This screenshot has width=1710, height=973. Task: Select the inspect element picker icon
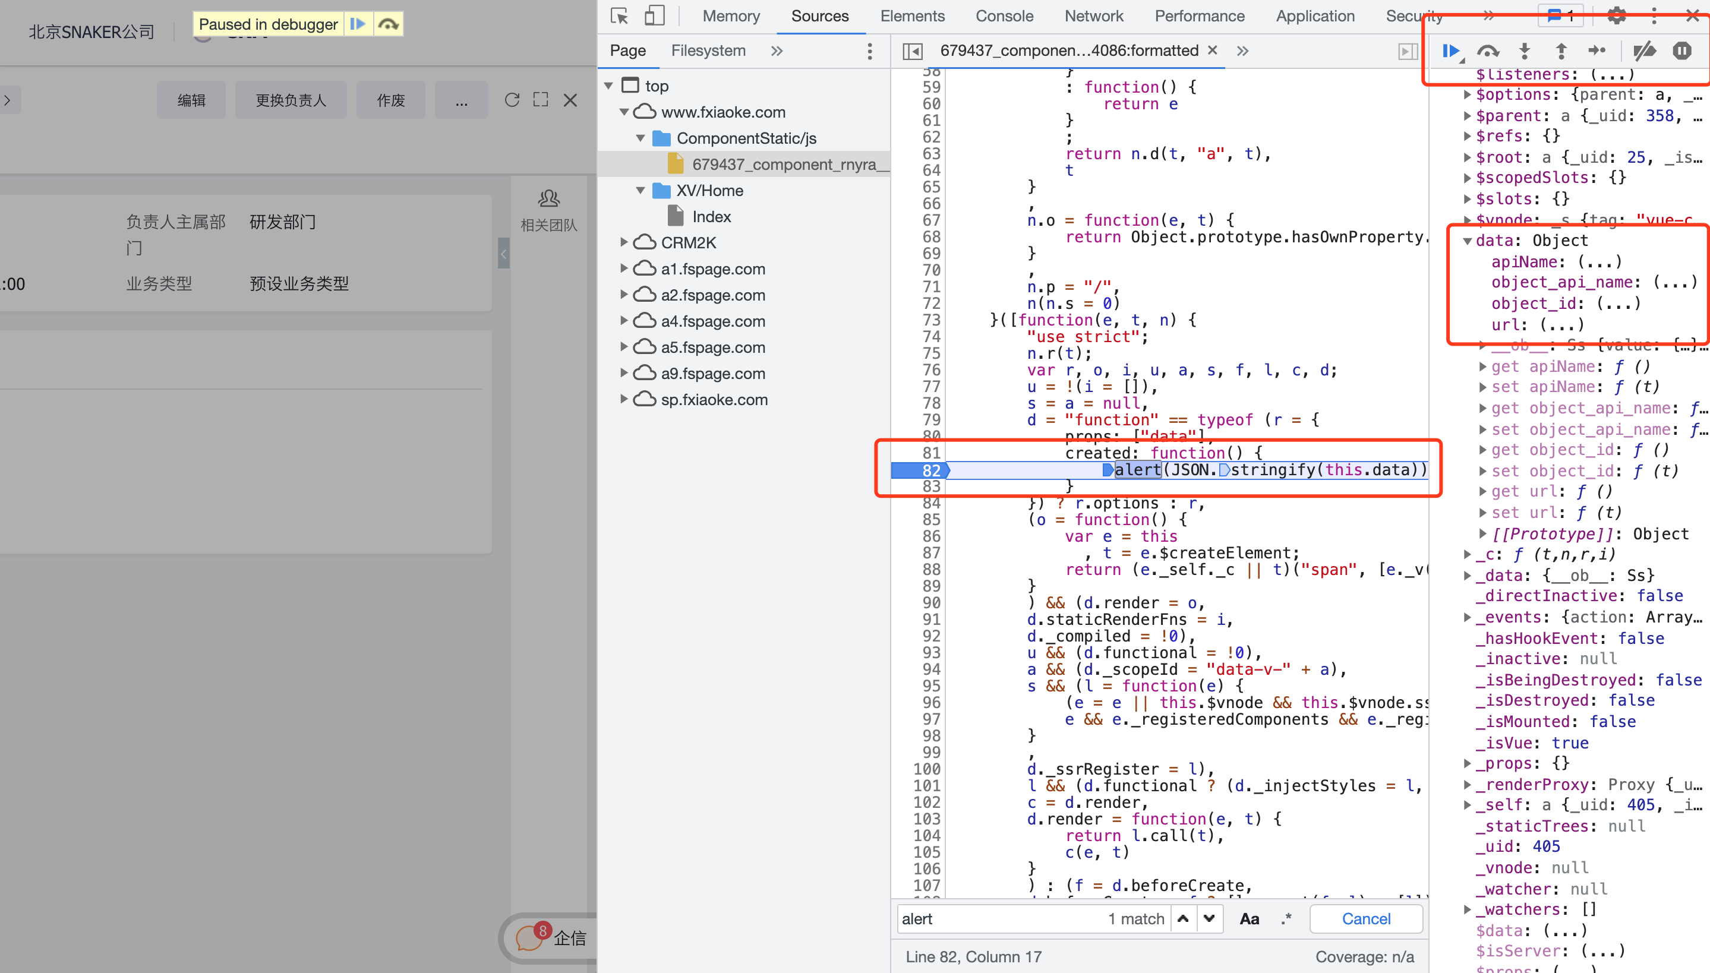pyautogui.click(x=620, y=16)
